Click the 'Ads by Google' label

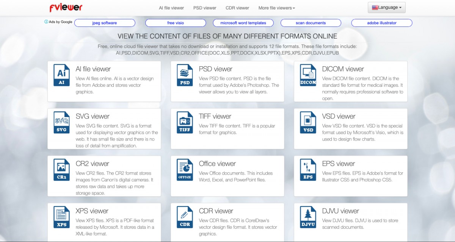pos(61,22)
